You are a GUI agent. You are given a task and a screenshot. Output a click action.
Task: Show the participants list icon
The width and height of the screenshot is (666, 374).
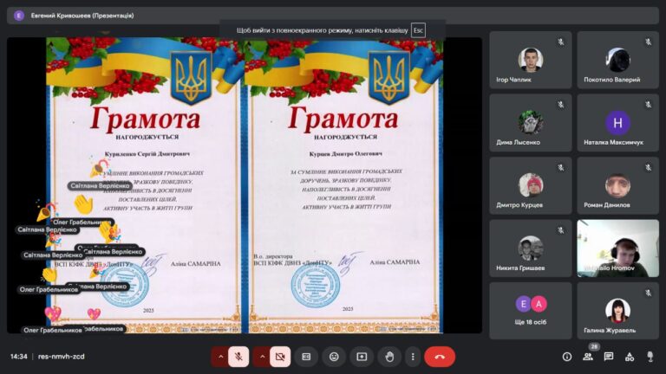click(x=588, y=357)
